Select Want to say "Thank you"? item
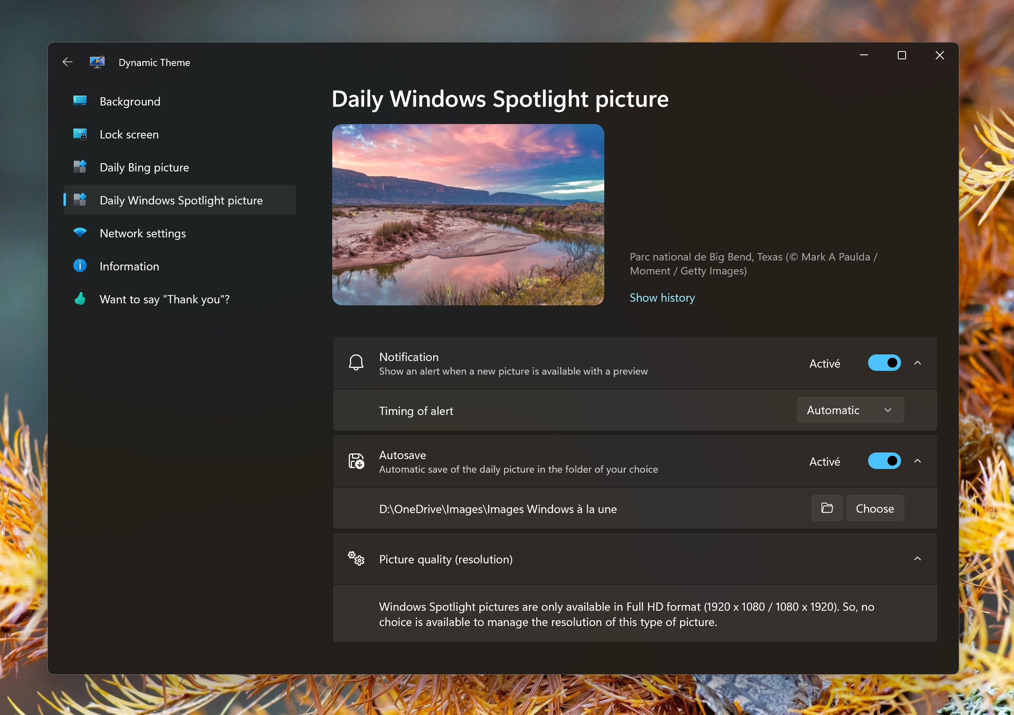 coord(164,300)
